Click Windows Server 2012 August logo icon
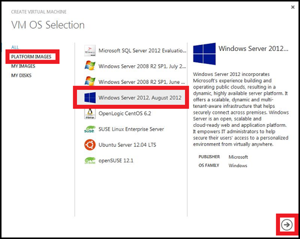The image size is (300, 239). tap(90, 97)
